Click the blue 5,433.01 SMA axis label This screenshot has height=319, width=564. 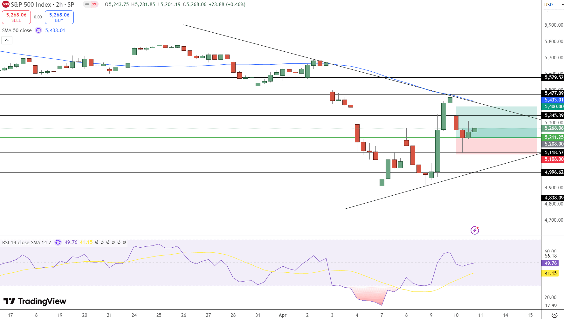(x=553, y=100)
